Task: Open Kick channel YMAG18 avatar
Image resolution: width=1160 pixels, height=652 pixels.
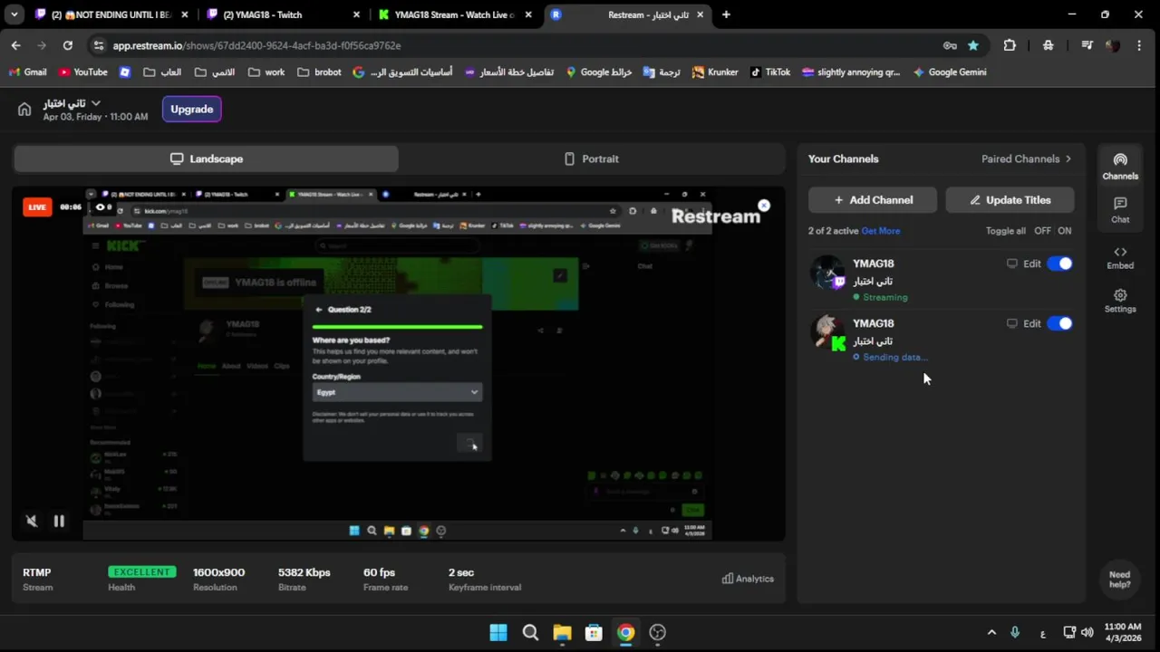Action: pos(827,331)
